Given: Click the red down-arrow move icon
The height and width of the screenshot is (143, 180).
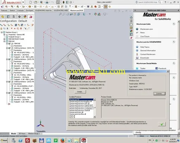Looking at the screenshot, I should (12, 28).
